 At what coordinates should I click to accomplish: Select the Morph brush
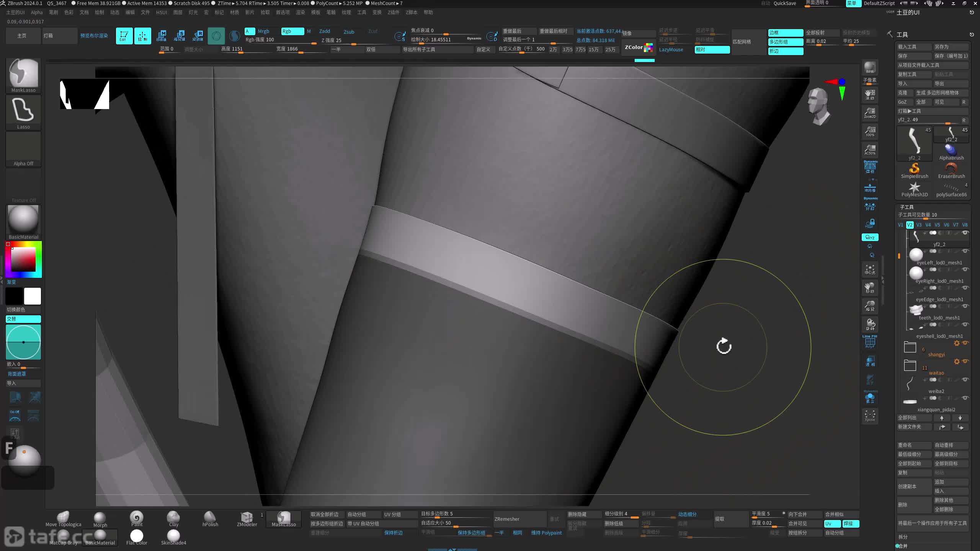click(x=100, y=519)
